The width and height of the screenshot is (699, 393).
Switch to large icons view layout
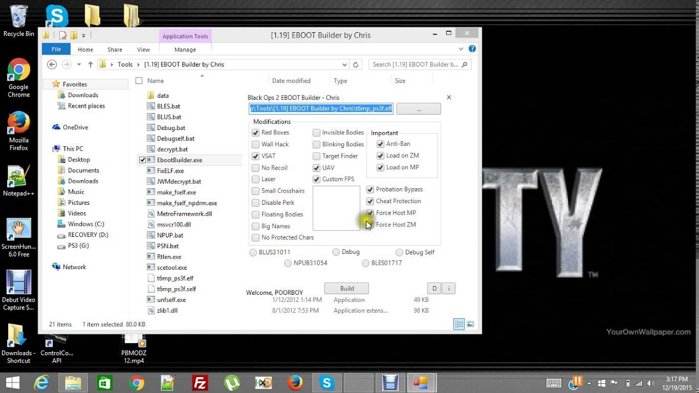470,324
